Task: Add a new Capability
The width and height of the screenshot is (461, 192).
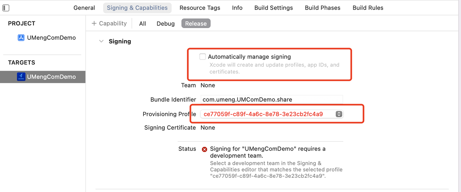Action: pyautogui.click(x=109, y=23)
